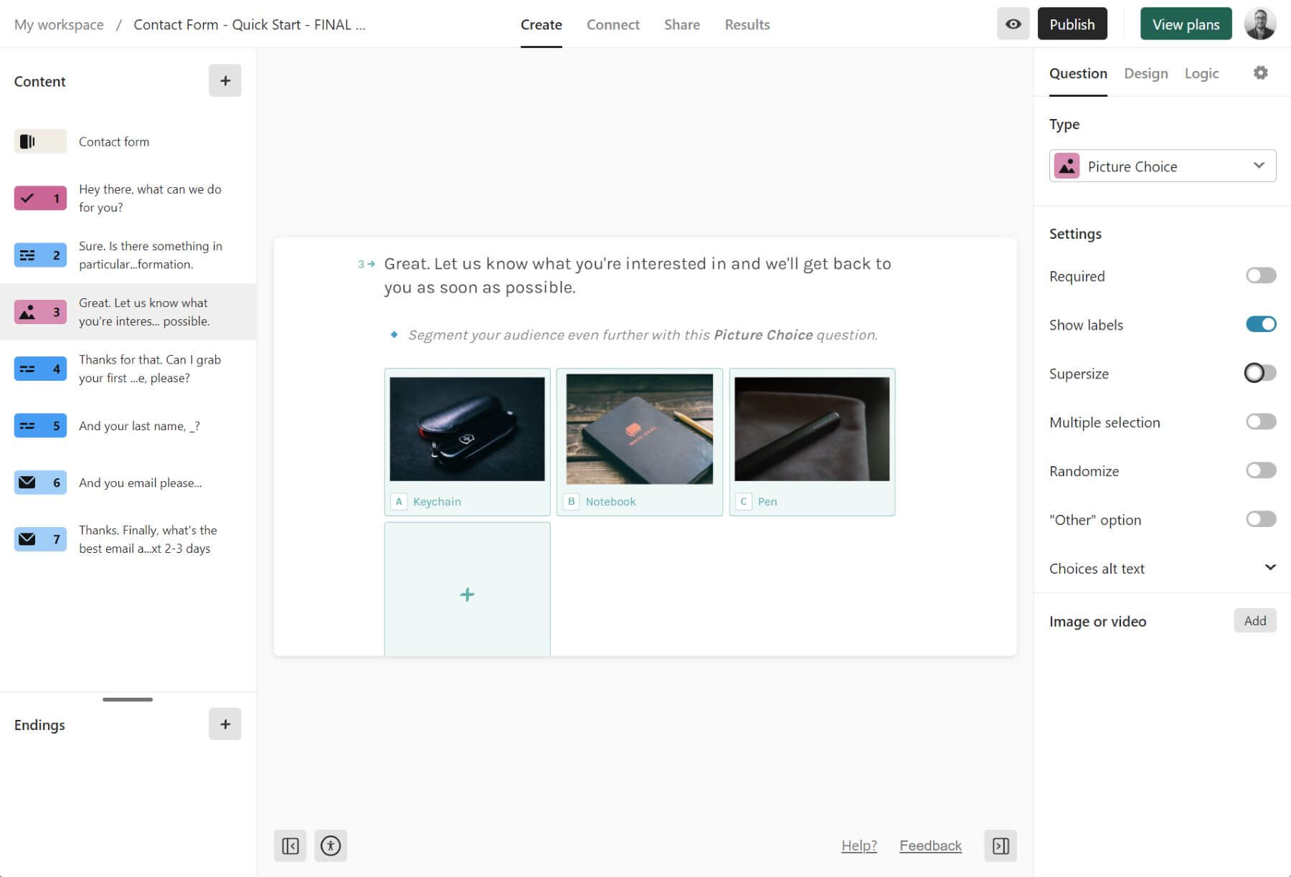Screen dimensions: 1291x877
Task: Select question 7 email icon
Action: 40,539
